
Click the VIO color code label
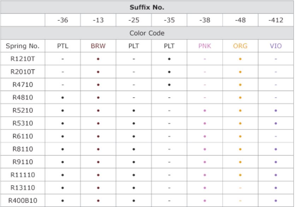point(276,46)
